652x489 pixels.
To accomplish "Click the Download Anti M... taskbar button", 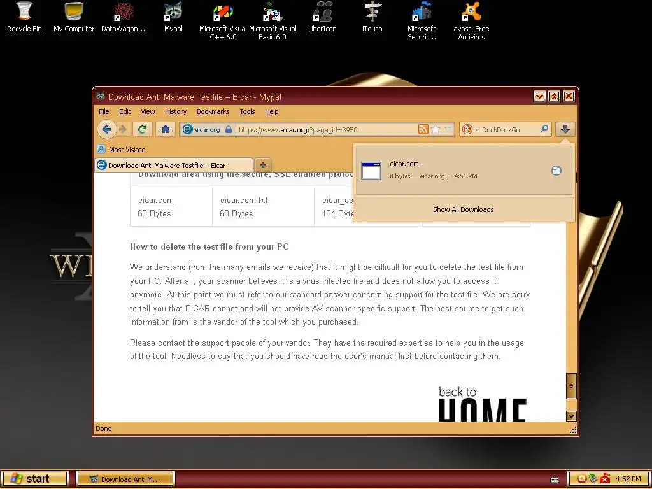I will (125, 479).
